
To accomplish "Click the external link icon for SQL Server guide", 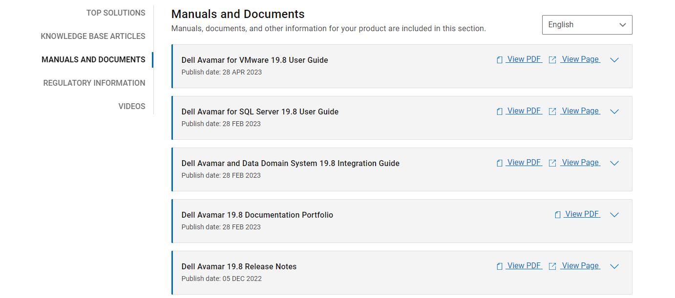I will coord(552,111).
